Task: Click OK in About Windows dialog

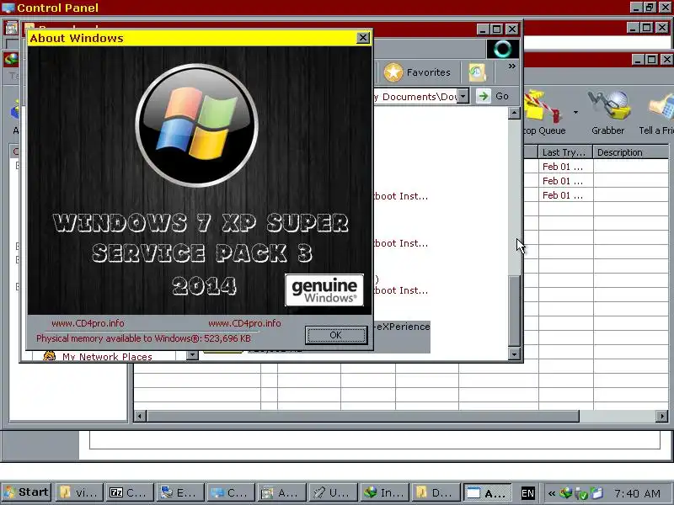Action: tap(335, 335)
